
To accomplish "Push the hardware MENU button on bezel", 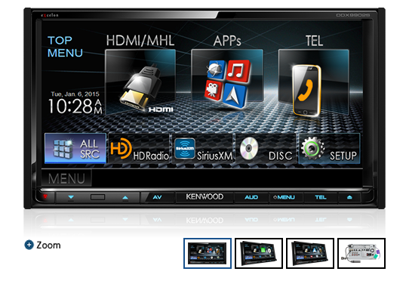I will pos(285,197).
